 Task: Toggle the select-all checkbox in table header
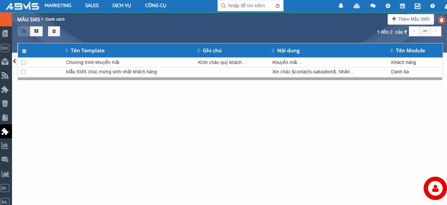click(x=24, y=51)
